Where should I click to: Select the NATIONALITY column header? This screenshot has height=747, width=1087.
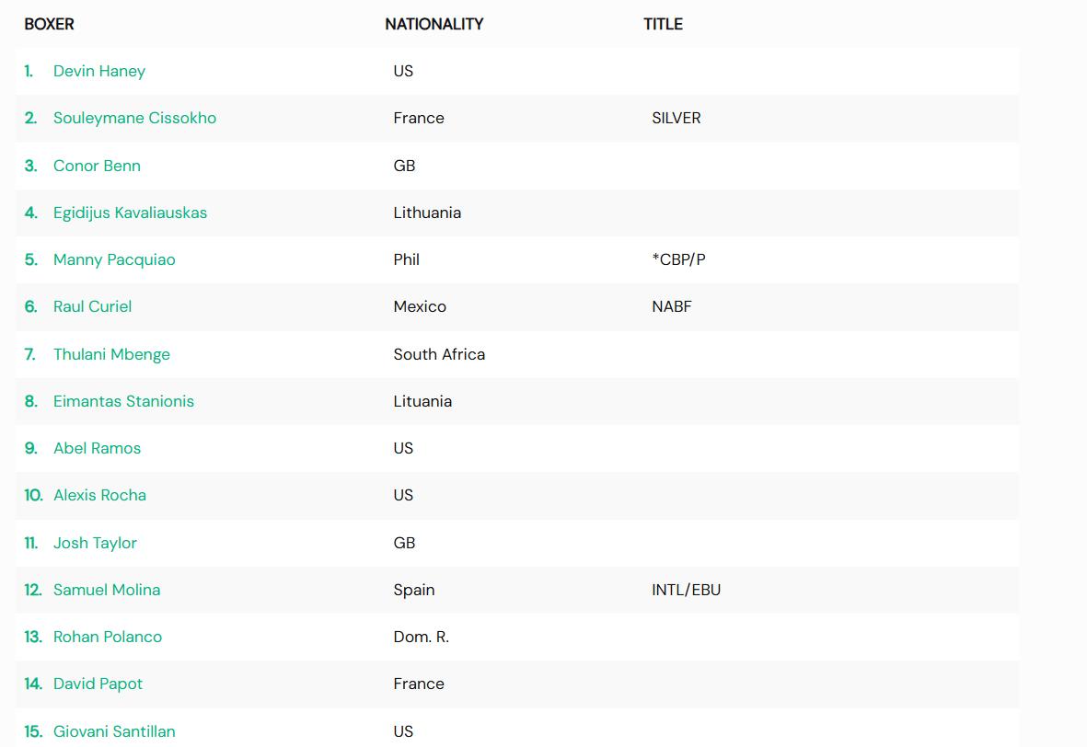434,24
